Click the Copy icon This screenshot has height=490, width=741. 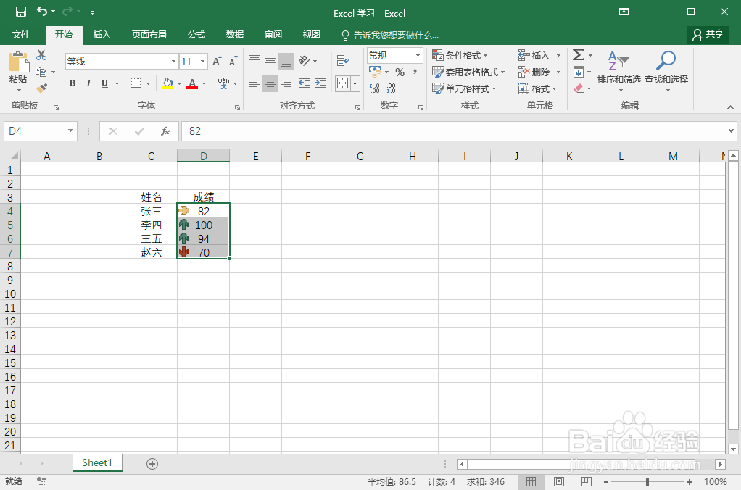[41, 72]
